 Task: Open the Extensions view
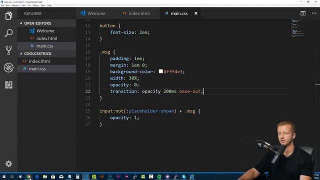click(8, 84)
